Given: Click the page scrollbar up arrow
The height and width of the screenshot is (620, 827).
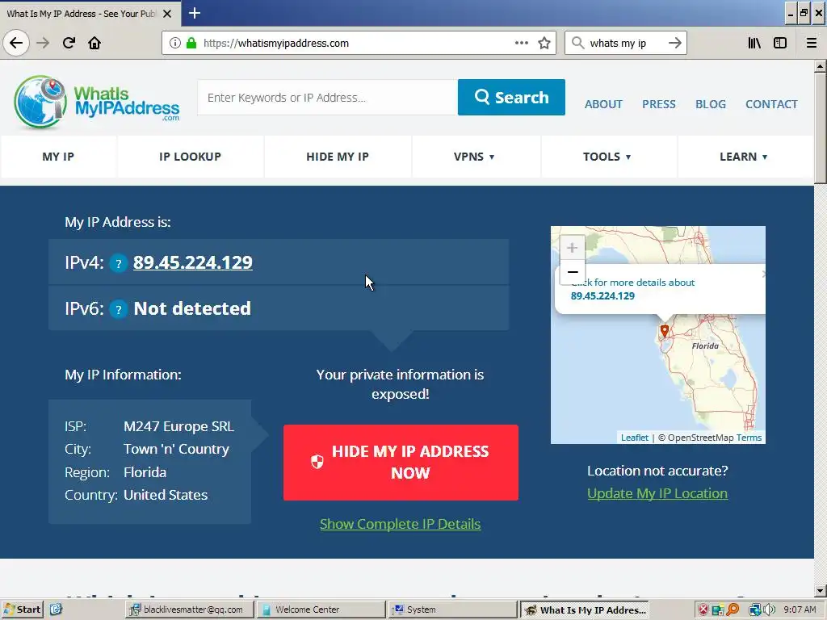Looking at the screenshot, I should [821, 66].
